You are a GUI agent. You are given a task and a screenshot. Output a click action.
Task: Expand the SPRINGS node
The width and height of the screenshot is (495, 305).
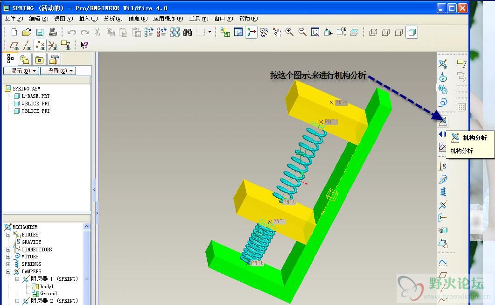click(x=8, y=264)
